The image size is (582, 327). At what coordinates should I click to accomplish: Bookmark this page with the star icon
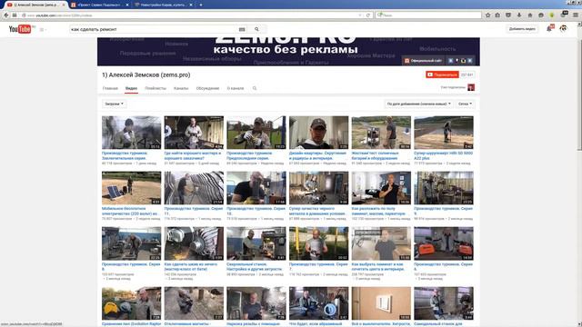(x=487, y=15)
